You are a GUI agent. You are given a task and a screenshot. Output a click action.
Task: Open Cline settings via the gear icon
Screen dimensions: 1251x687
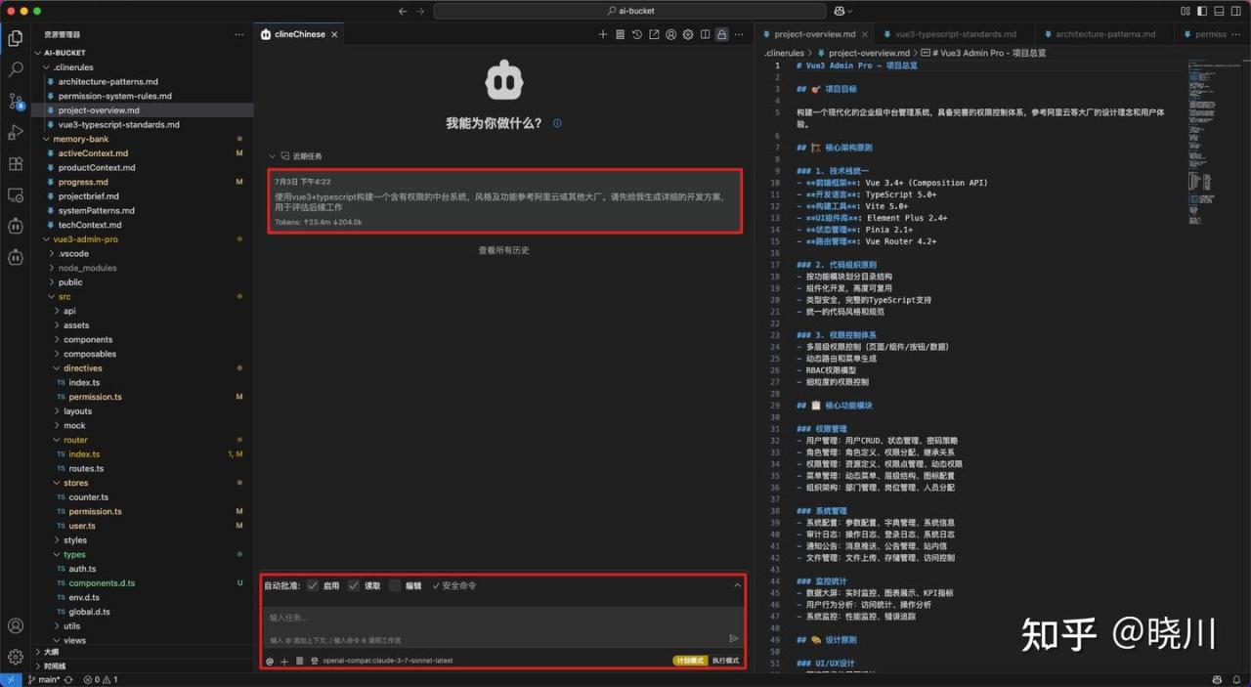[x=688, y=34]
